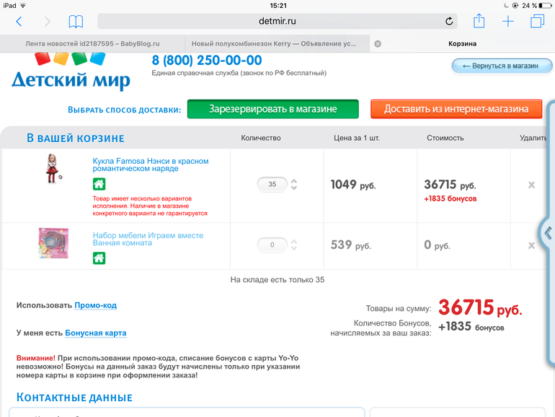Tap the Safari back arrow
Screen dimensions: 555x417
point(19,22)
